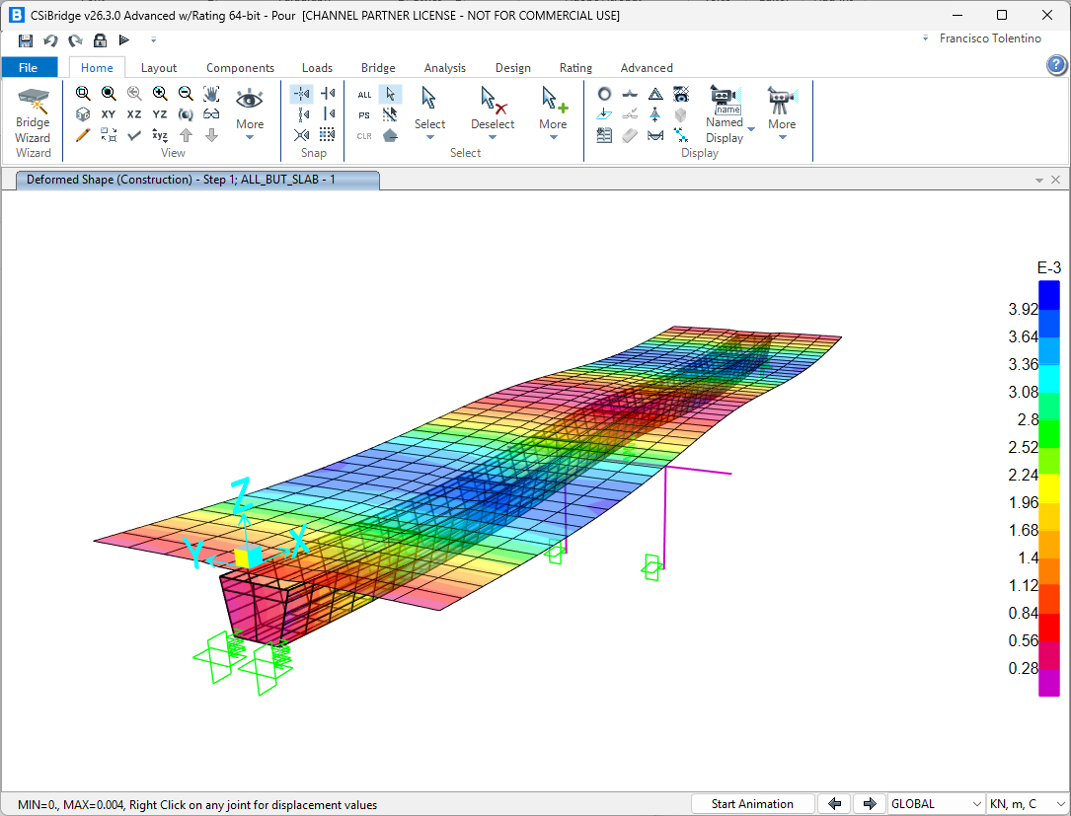The height and width of the screenshot is (816, 1071).
Task: Activate the Pan hand tool
Action: click(211, 94)
